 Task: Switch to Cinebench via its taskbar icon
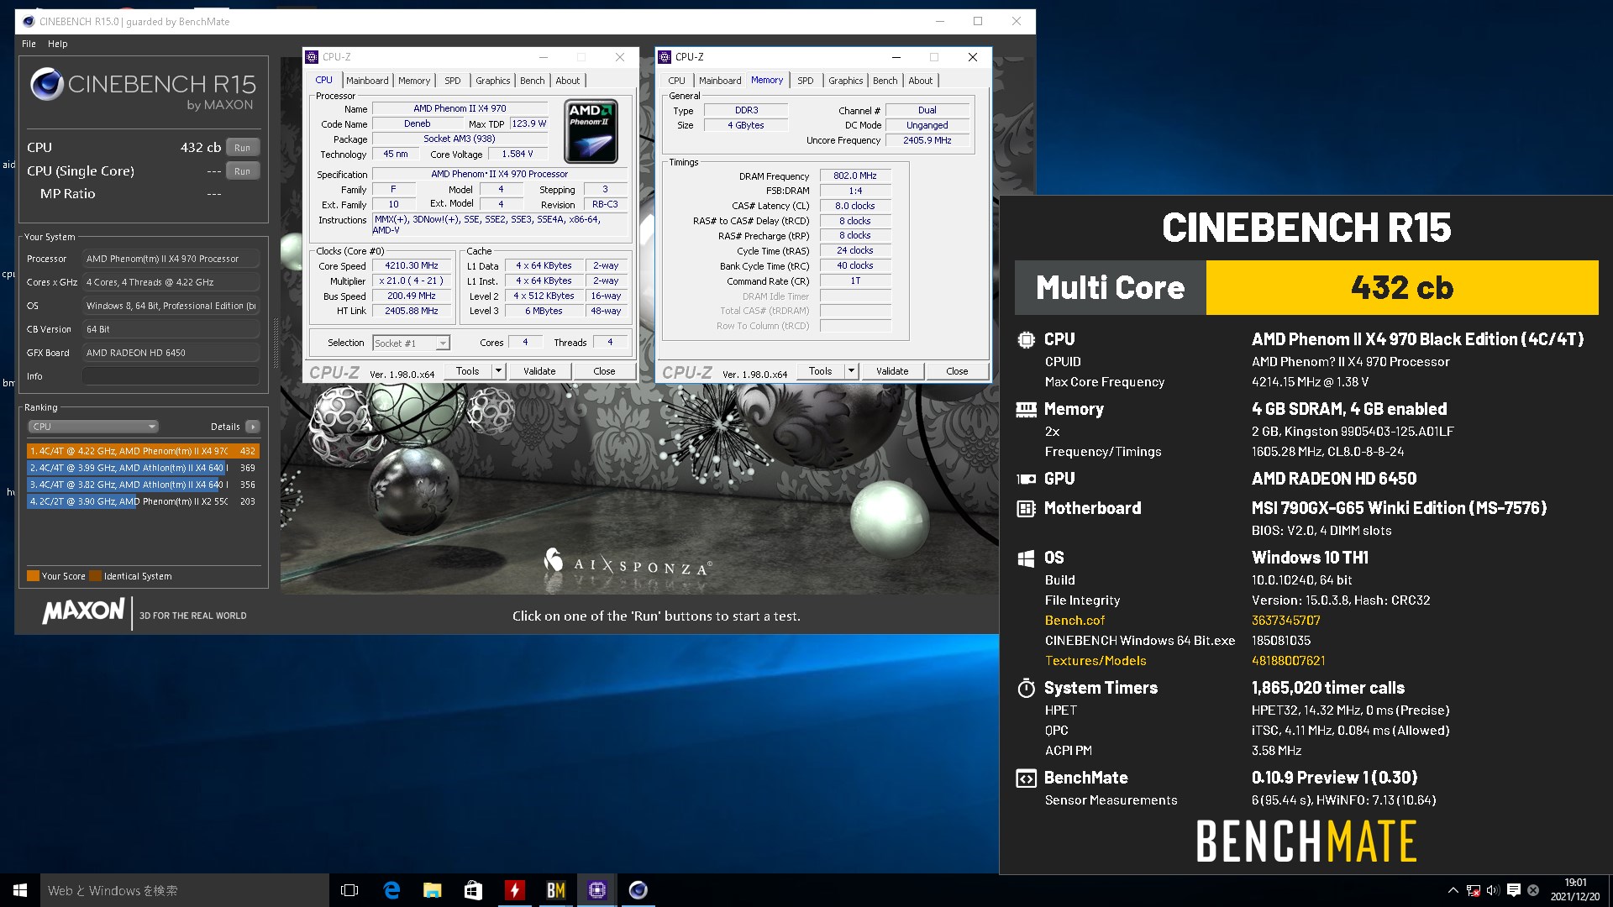click(x=638, y=890)
